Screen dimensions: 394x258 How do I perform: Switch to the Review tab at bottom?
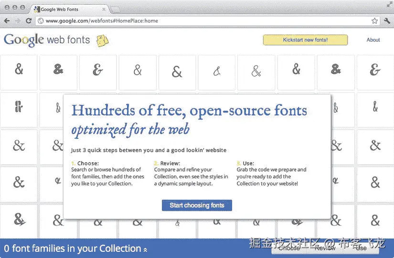[325, 248]
